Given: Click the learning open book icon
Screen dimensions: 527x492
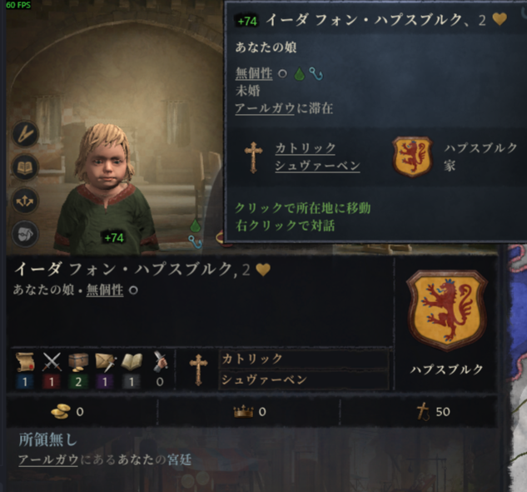Looking at the screenshot, I should click(x=132, y=362).
